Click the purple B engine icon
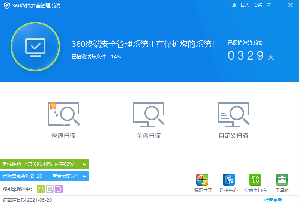Viewport: 299px width, 204px height. (x=59, y=189)
